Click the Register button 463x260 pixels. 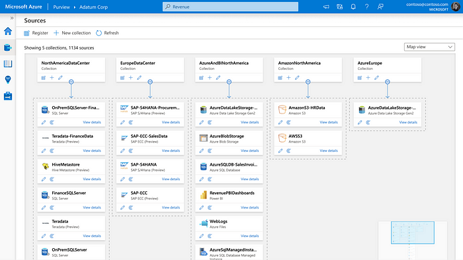[x=36, y=33]
